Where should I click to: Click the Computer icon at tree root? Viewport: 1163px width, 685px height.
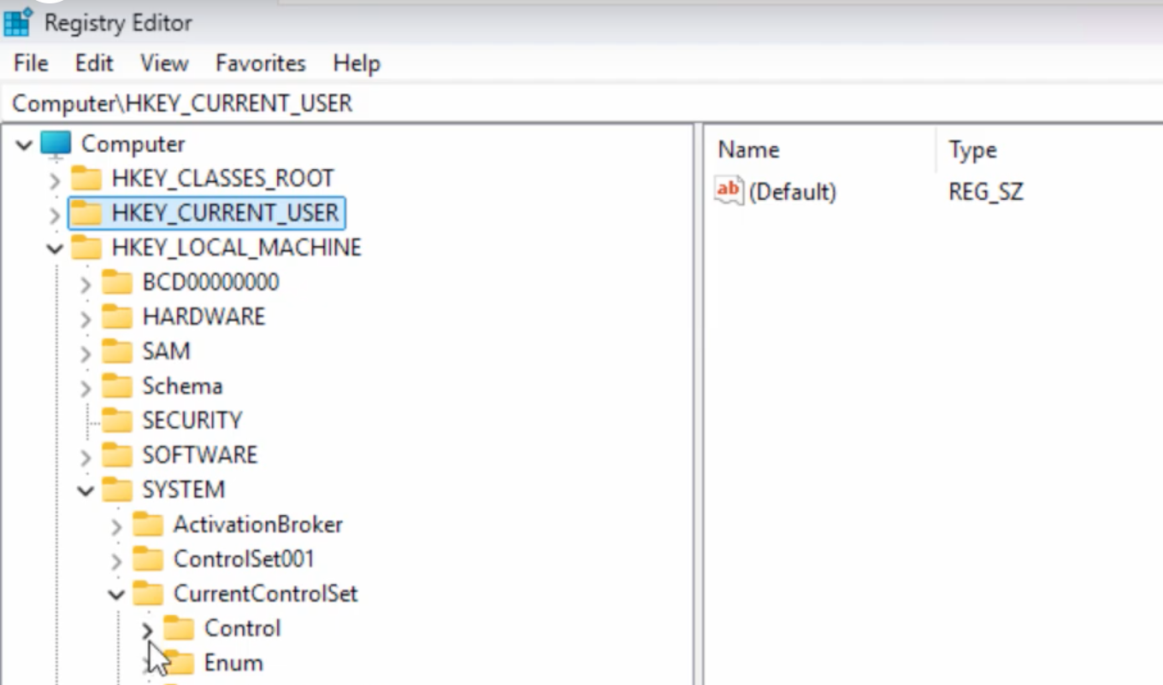pyautogui.click(x=55, y=143)
